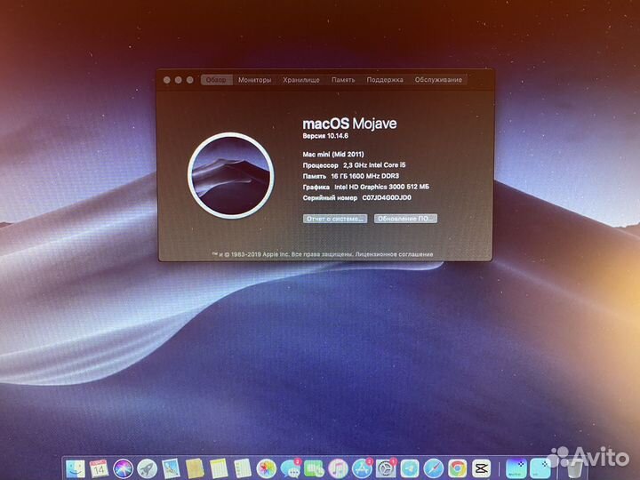Switch to the Мониторы tab
Viewport: 640px width, 480px height.
[255, 80]
